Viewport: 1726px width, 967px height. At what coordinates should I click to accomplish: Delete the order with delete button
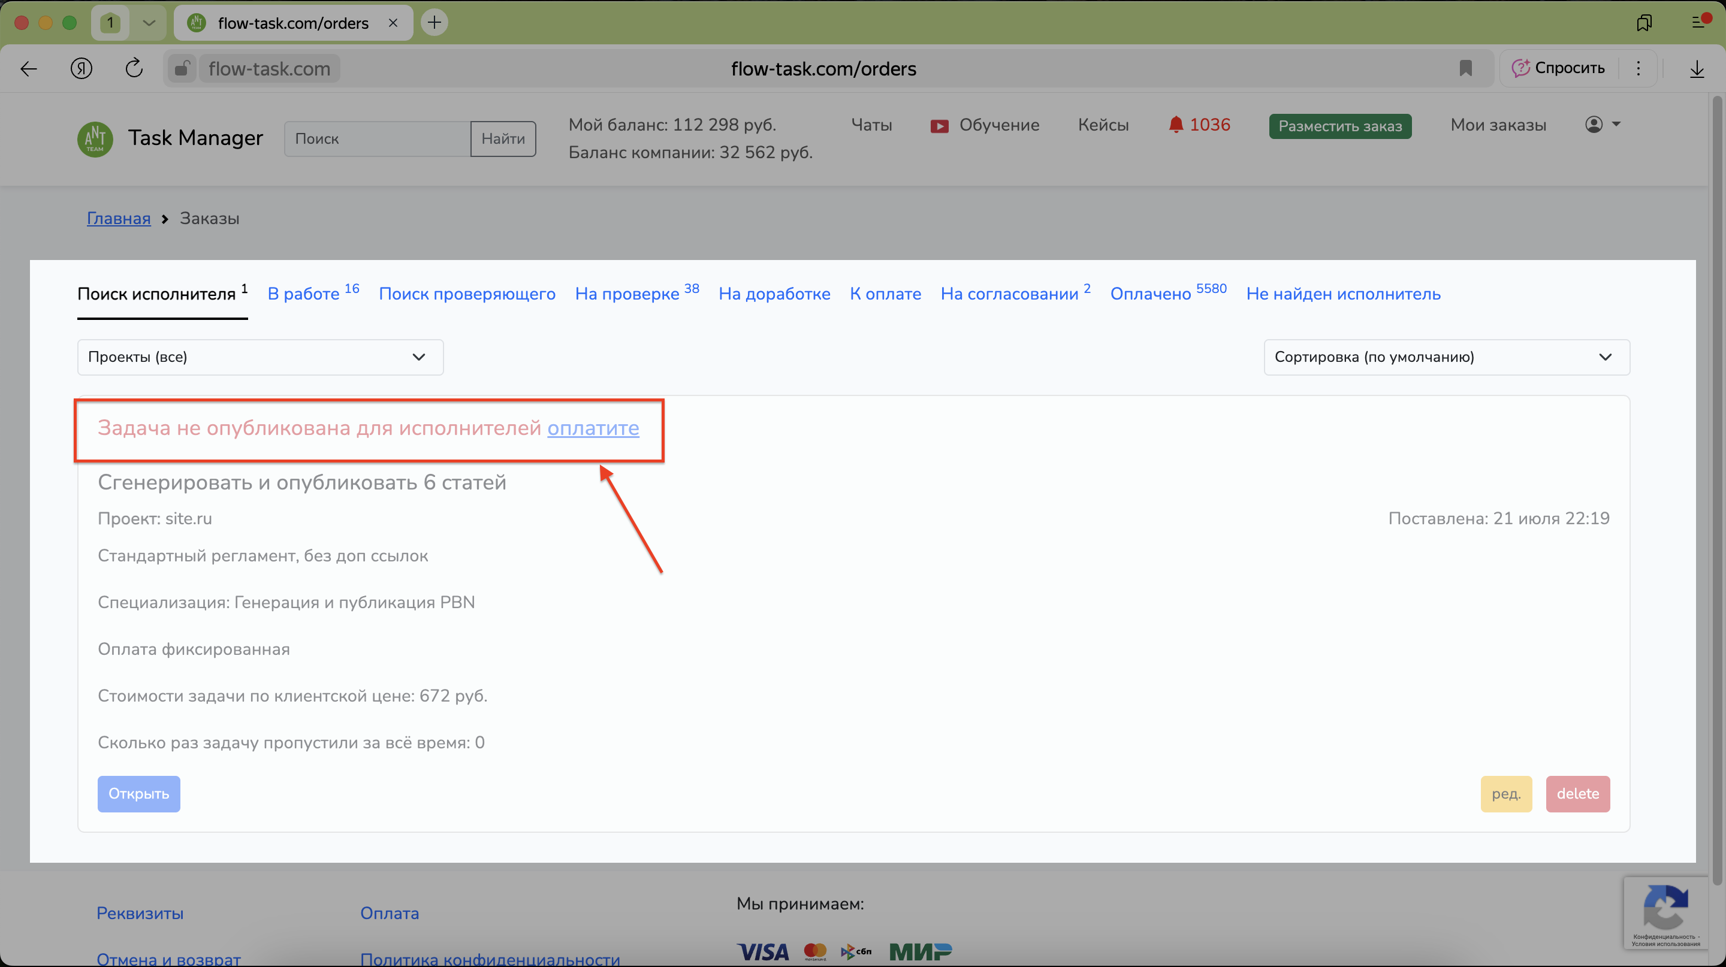point(1577,794)
